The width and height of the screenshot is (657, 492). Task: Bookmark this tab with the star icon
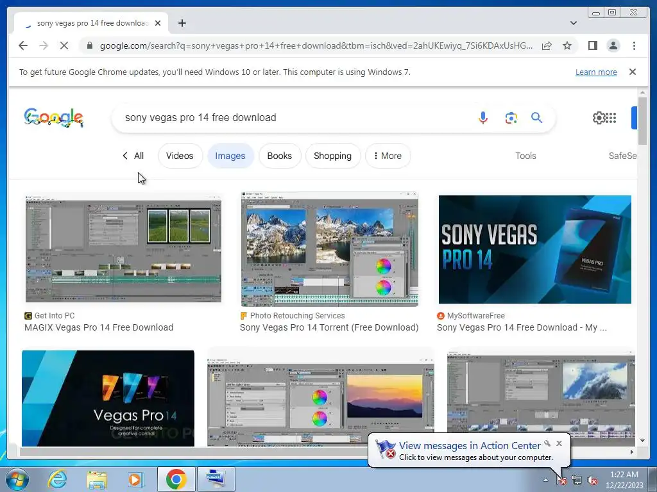[567, 45]
